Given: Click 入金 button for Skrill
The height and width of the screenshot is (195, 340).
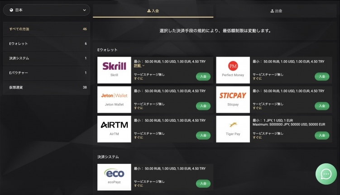Looking at the screenshot, I should (203, 76).
